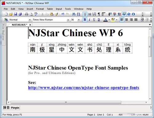This screenshot has width=154, height=118.
Task: Click the red 字 character icon
Action: [x=115, y=14]
